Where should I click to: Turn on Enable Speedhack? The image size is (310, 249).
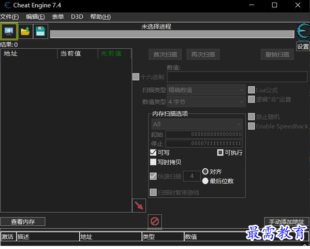pos(252,126)
